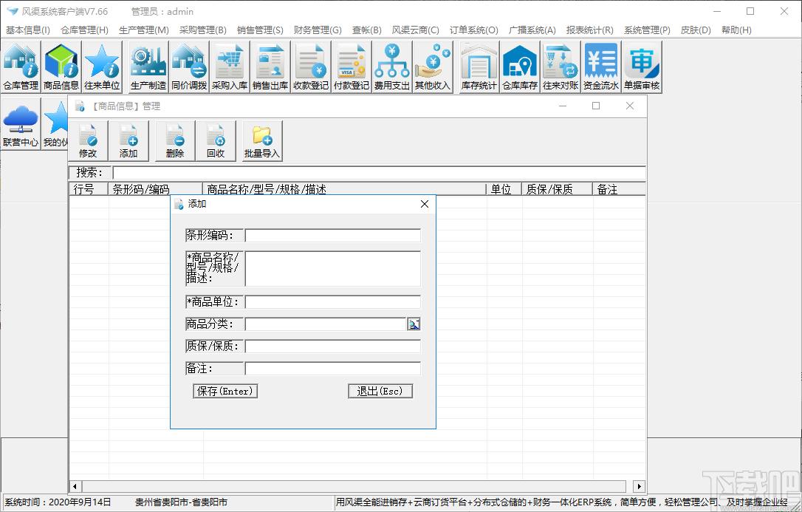This screenshot has width=802, height=512.
Task: Open 仓库管理 toolbar icon
Action: pos(21,67)
